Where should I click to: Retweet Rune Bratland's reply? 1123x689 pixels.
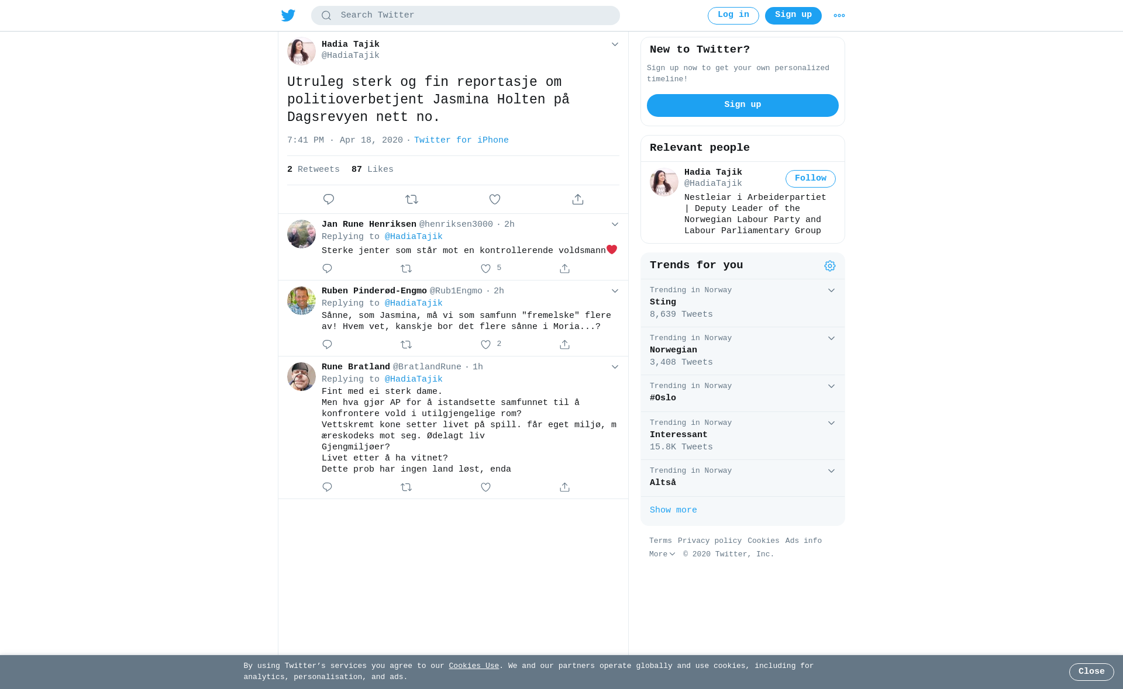click(407, 487)
